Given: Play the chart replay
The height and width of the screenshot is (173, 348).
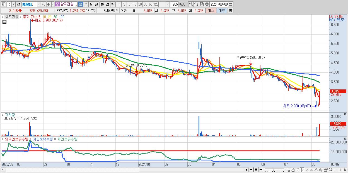Looking at the screenshot, I should pyautogui.click(x=247, y=170).
